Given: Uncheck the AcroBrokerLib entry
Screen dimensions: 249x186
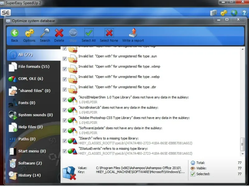Looking at the screenshot, I should [64, 110].
